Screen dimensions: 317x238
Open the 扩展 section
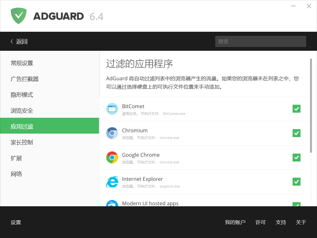point(50,158)
